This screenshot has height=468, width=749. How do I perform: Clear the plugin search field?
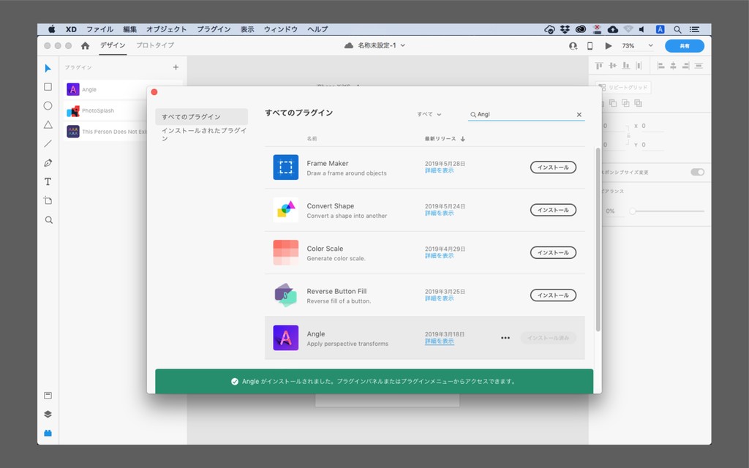[x=579, y=115]
